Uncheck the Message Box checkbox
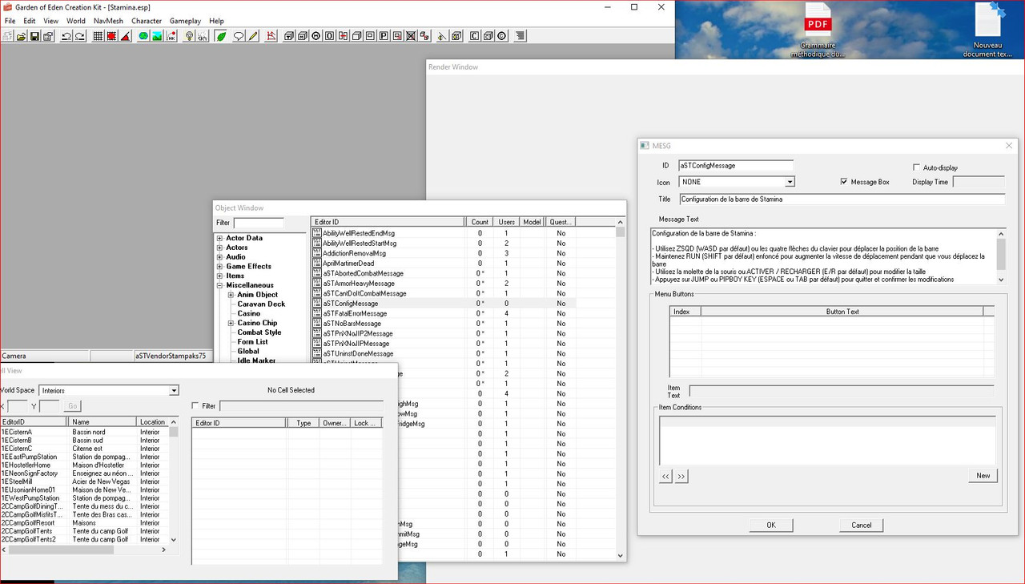Viewport: 1025px width, 584px height. (x=844, y=182)
